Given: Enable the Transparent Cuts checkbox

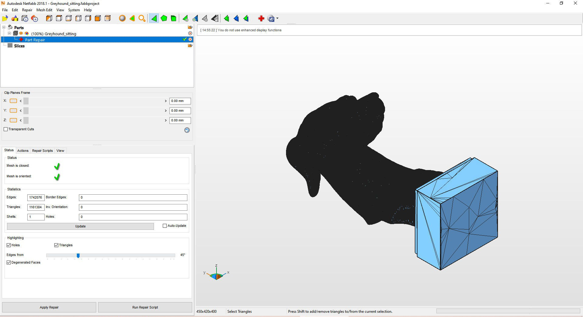Looking at the screenshot, I should pyautogui.click(x=5, y=129).
